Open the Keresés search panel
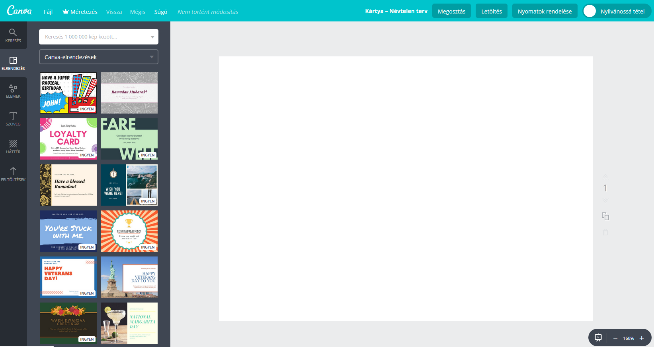654x347 pixels. [13, 35]
